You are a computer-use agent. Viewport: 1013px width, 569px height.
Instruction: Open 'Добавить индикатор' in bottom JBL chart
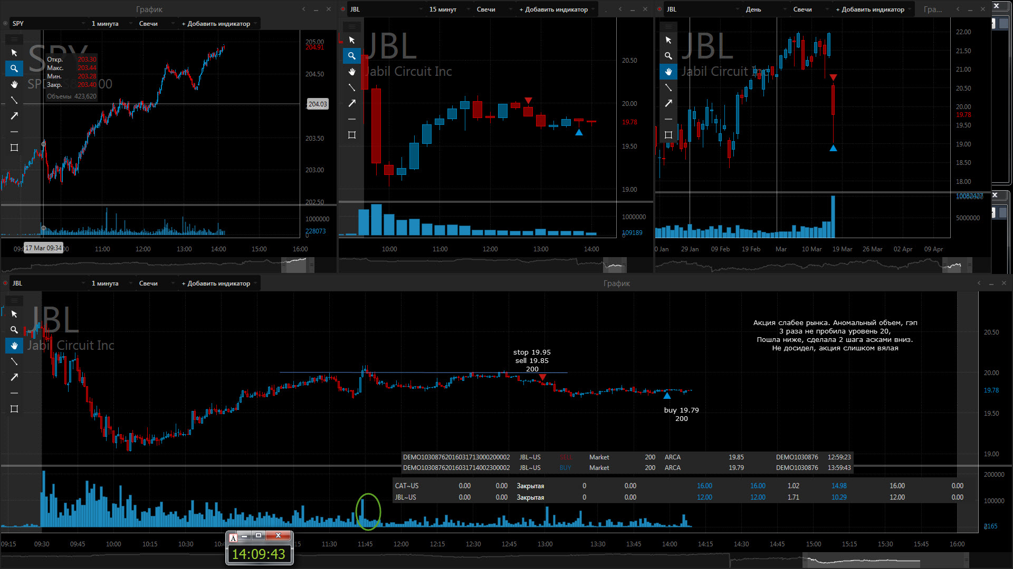[219, 283]
